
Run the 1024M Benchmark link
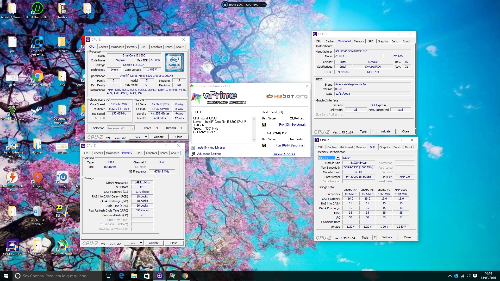tap(290, 145)
